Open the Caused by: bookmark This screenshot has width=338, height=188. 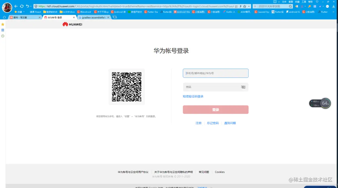[x=262, y=12]
